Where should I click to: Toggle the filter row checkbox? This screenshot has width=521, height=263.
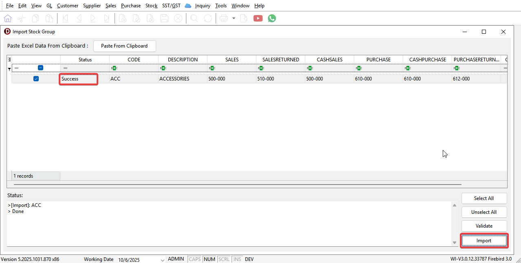(x=40, y=68)
